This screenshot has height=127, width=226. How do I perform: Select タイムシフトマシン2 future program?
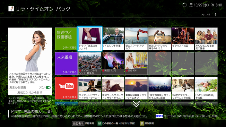tap(90, 63)
